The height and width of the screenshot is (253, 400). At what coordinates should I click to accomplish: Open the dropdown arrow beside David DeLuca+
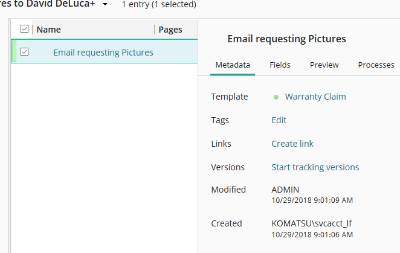pos(105,5)
